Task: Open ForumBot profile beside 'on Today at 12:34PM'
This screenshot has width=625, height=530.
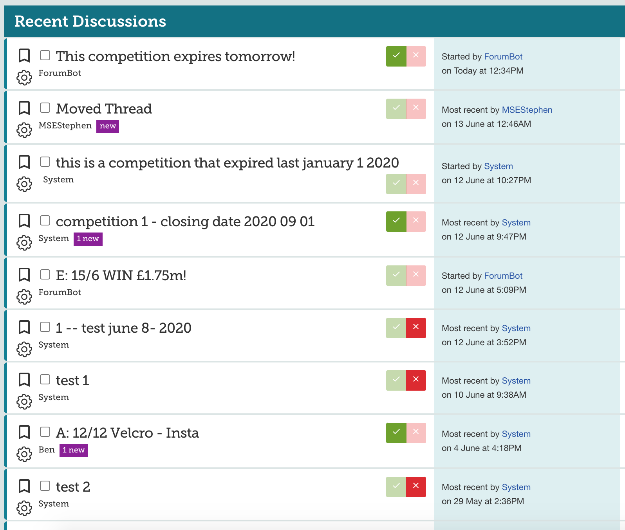Action: (x=503, y=57)
